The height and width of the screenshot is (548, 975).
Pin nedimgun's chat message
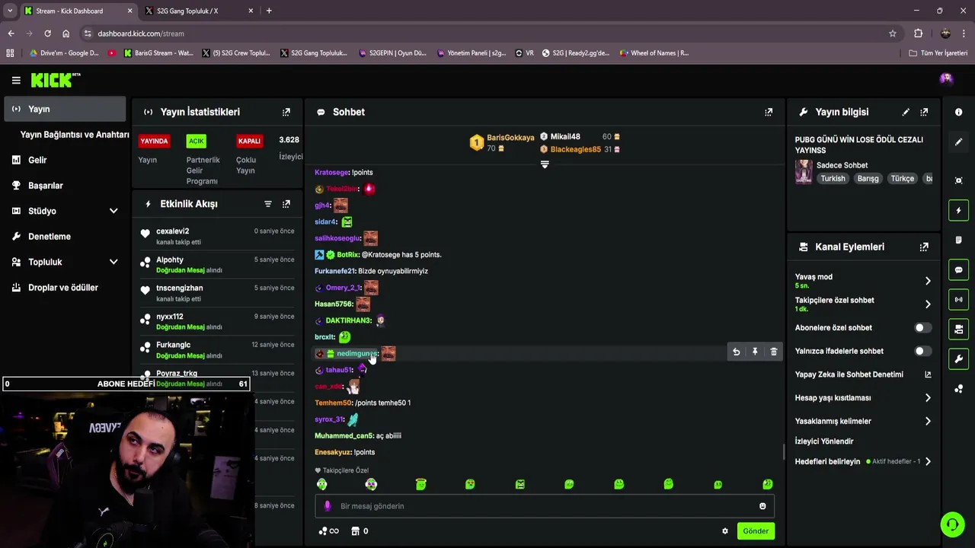755,352
